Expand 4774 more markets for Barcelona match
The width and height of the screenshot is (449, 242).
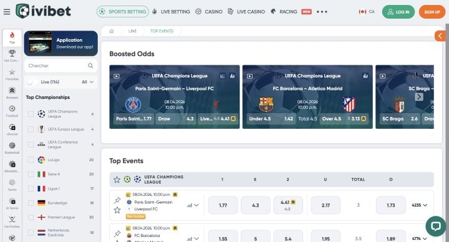point(419,238)
